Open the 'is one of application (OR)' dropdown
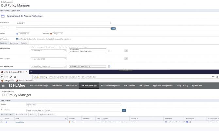Viewport: 219px width, 131px height. 49,66
